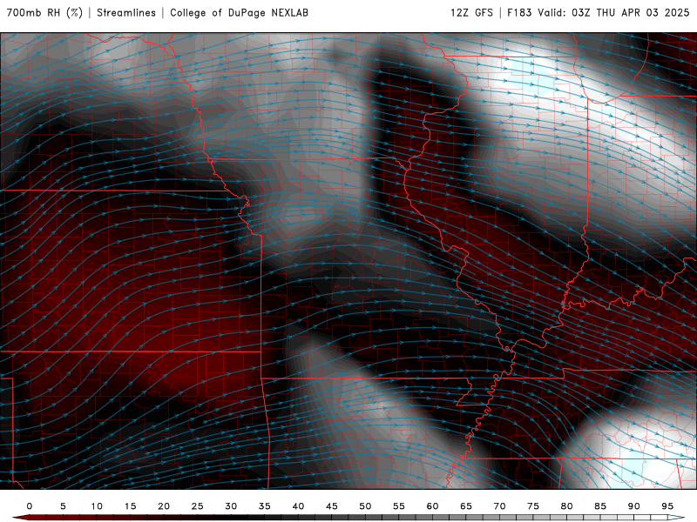697x522 pixels.
Task: Click the '0' value on the color scale
Action: pyautogui.click(x=30, y=506)
